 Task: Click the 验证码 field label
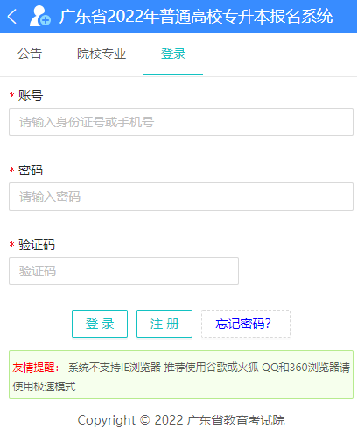click(37, 245)
